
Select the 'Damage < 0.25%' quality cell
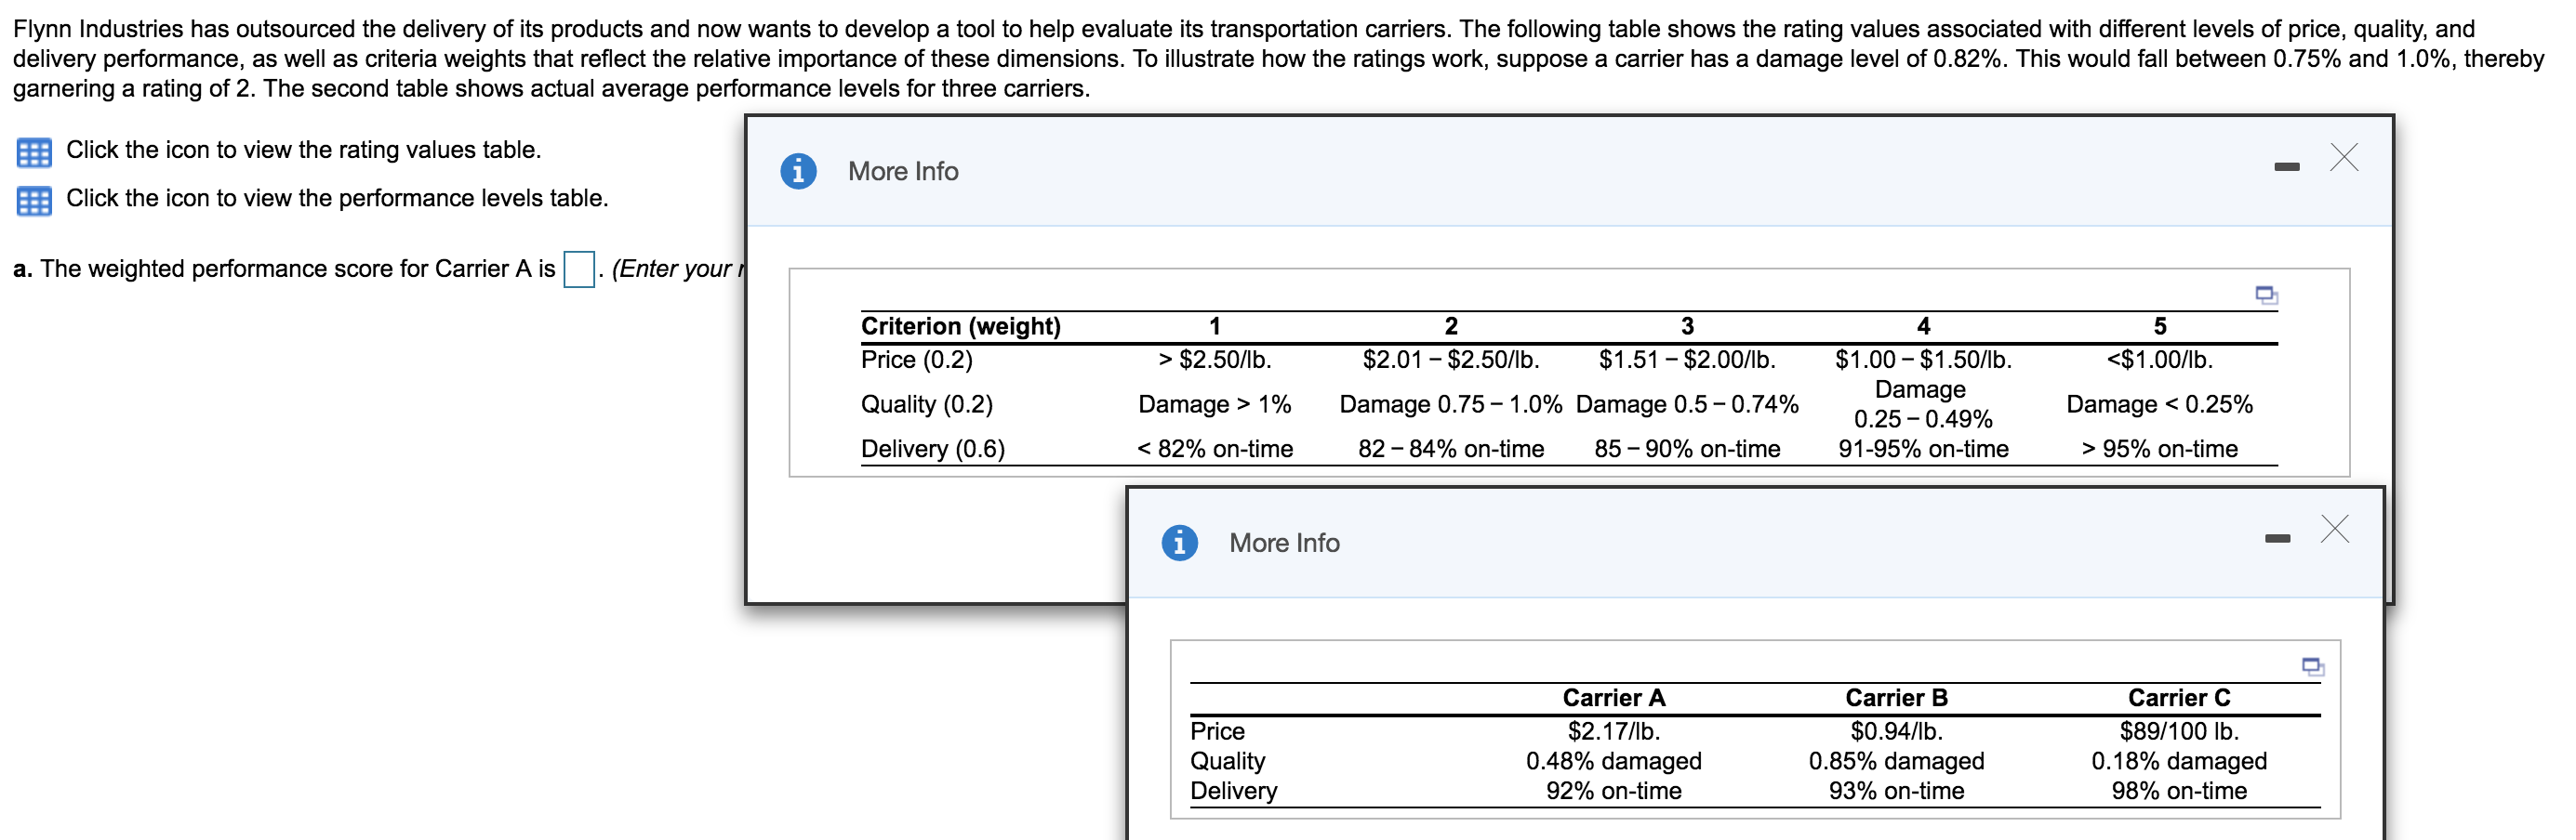(2160, 404)
